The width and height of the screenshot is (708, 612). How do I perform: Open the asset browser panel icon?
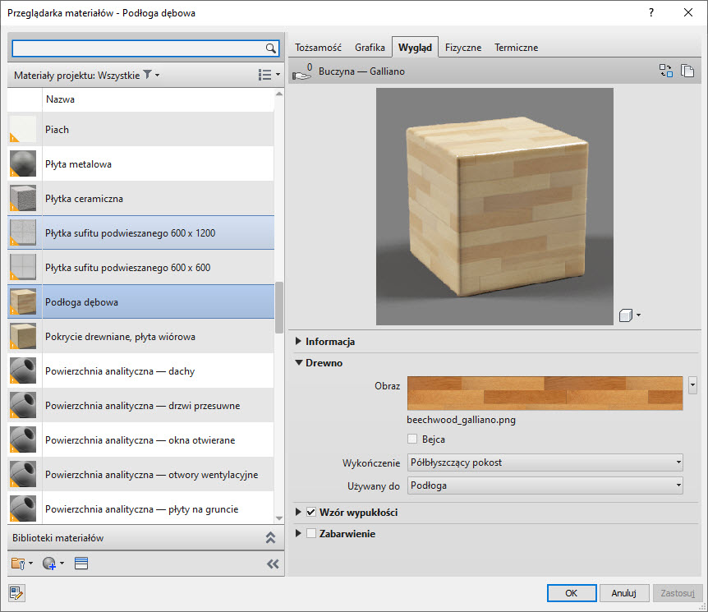pyautogui.click(x=80, y=564)
